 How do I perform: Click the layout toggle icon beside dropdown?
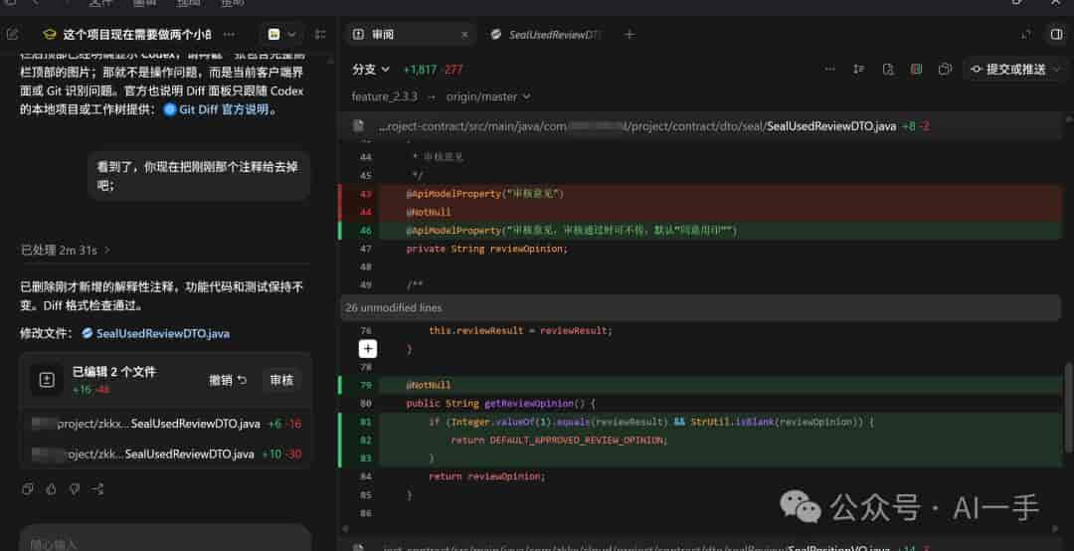point(320,34)
